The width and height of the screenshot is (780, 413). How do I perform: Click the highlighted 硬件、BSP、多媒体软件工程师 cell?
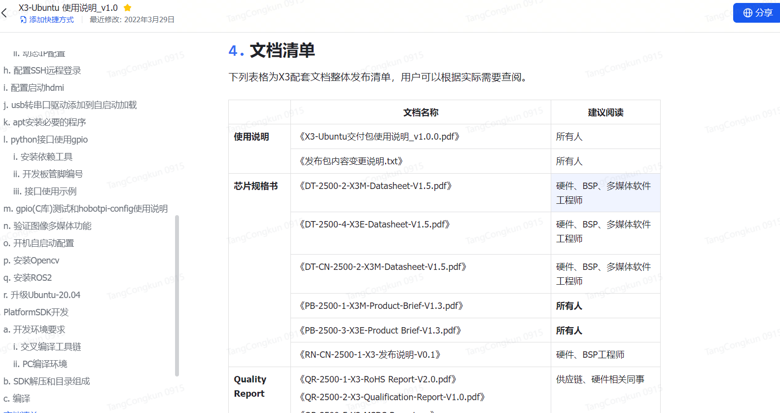click(x=605, y=193)
